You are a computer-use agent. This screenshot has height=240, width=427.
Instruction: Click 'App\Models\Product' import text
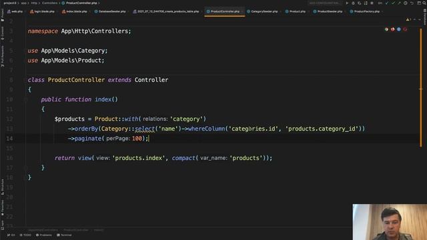tap(71, 61)
